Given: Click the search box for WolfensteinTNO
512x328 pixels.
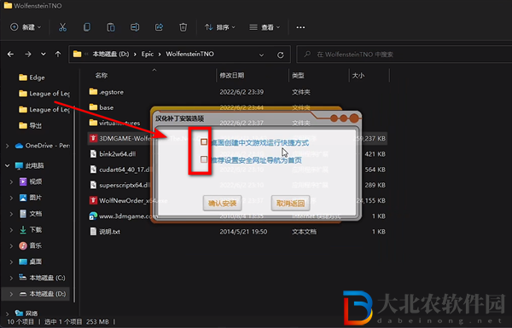Looking at the screenshot, I should click(404, 55).
